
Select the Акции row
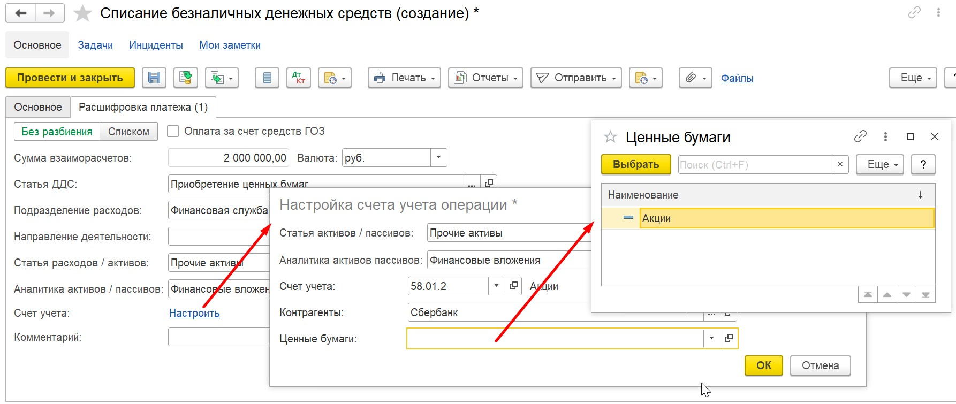tap(768, 218)
